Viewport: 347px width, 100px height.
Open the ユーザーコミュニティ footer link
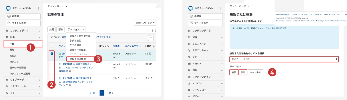[x=332, y=15]
